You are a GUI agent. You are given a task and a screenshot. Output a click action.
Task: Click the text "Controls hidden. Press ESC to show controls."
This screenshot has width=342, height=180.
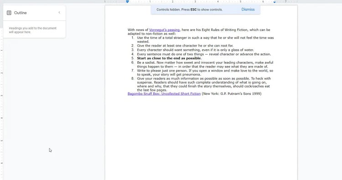190,10
